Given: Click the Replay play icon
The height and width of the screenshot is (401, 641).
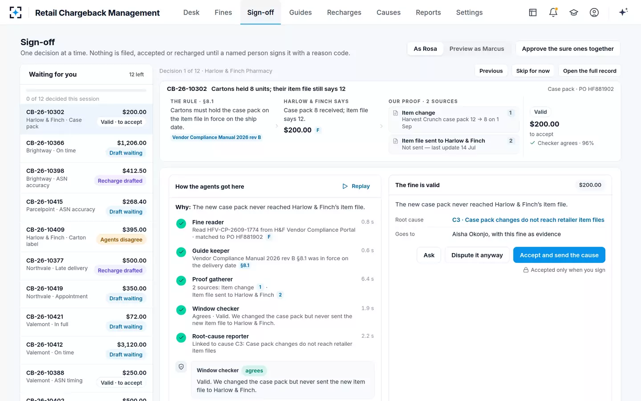Looking at the screenshot, I should pyautogui.click(x=345, y=186).
